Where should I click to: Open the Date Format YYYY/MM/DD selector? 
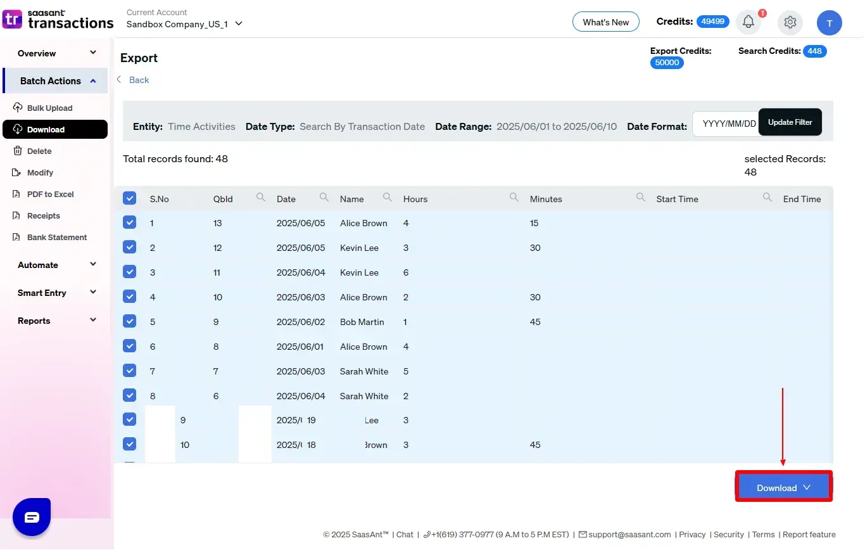(726, 124)
